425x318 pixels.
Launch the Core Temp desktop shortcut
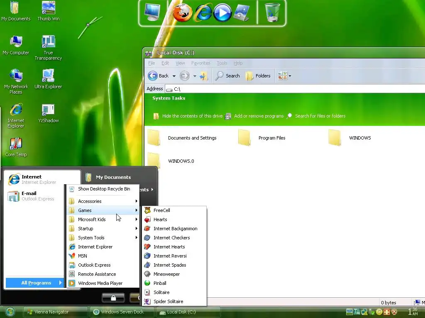(x=16, y=147)
